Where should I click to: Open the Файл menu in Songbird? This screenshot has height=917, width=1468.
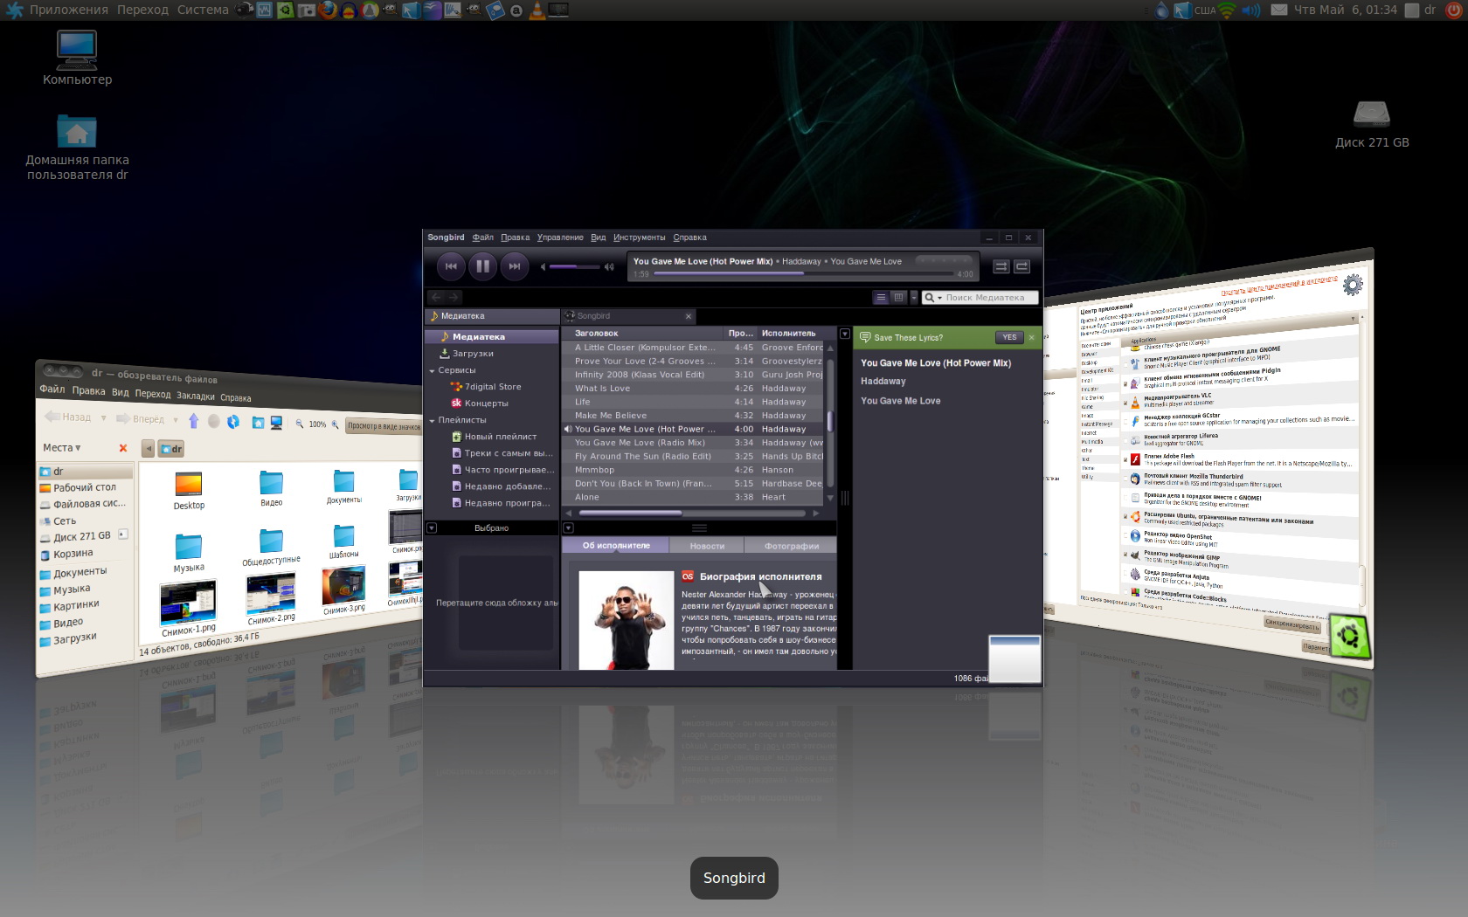(483, 238)
